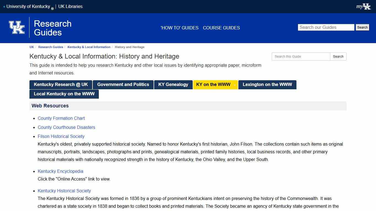Image resolution: width=376 pixels, height=211 pixels.
Task: Select the registered trademark symbol near University name
Action: 52,8
